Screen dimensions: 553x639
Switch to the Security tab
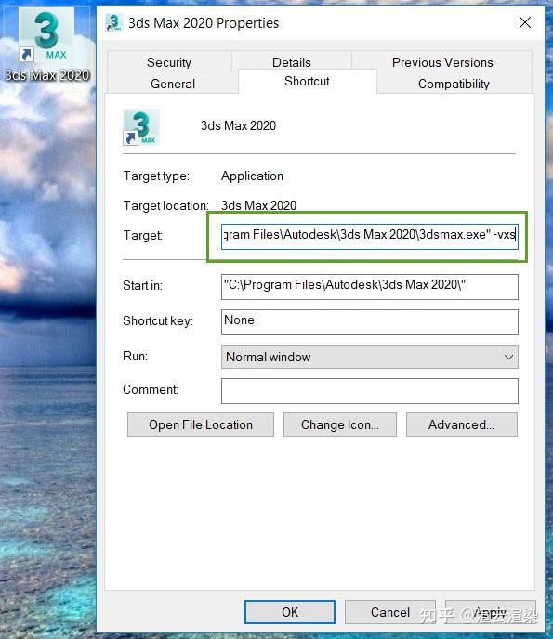coord(169,62)
